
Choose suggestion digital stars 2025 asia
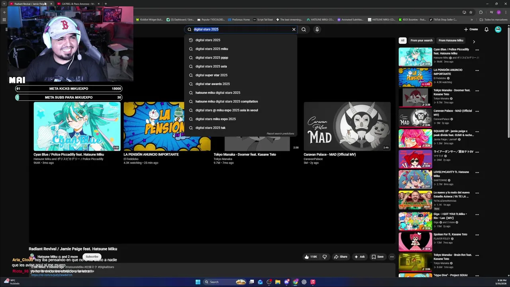pos(241,66)
